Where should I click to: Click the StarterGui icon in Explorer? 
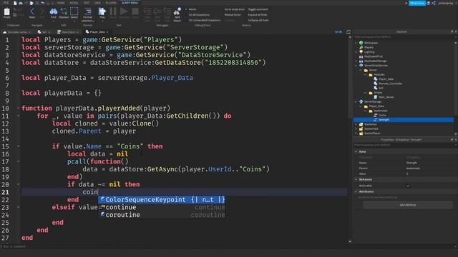(361, 124)
